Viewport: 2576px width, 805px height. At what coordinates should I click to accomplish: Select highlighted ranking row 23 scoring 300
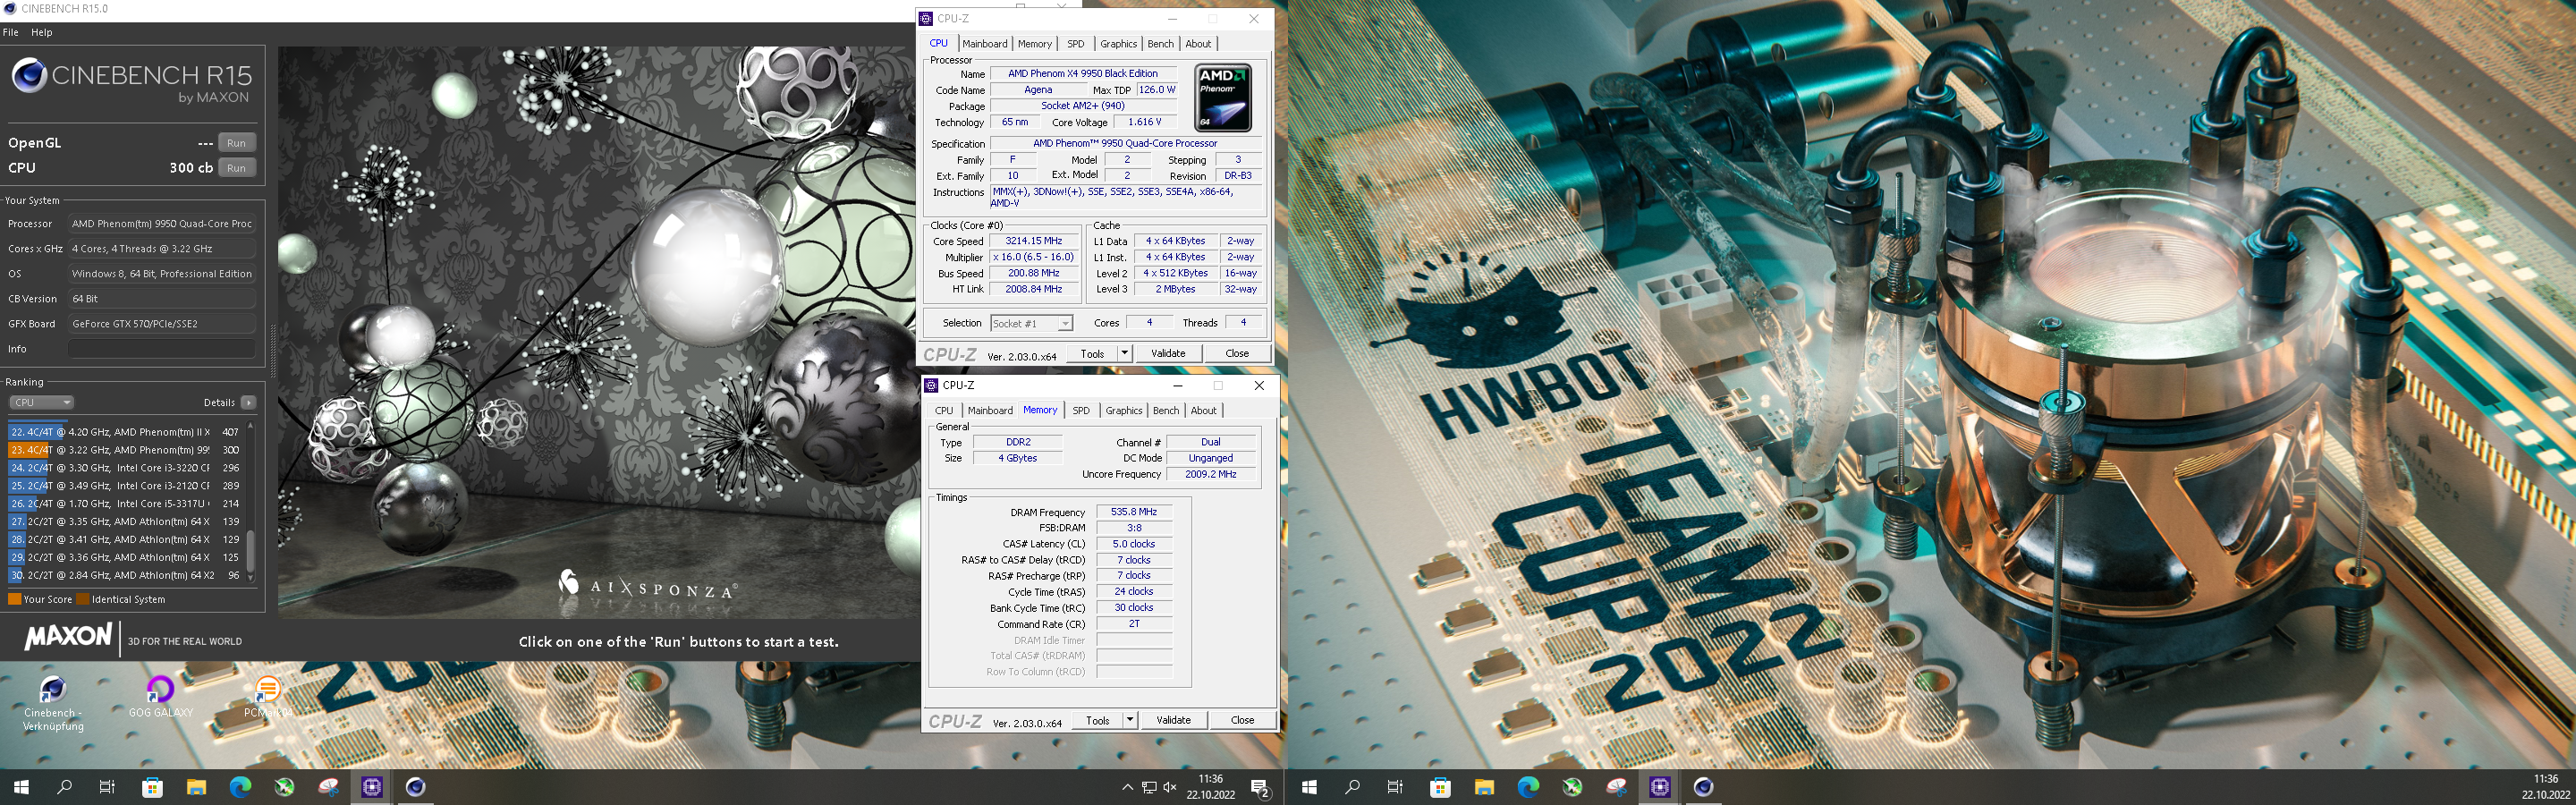click(x=126, y=450)
